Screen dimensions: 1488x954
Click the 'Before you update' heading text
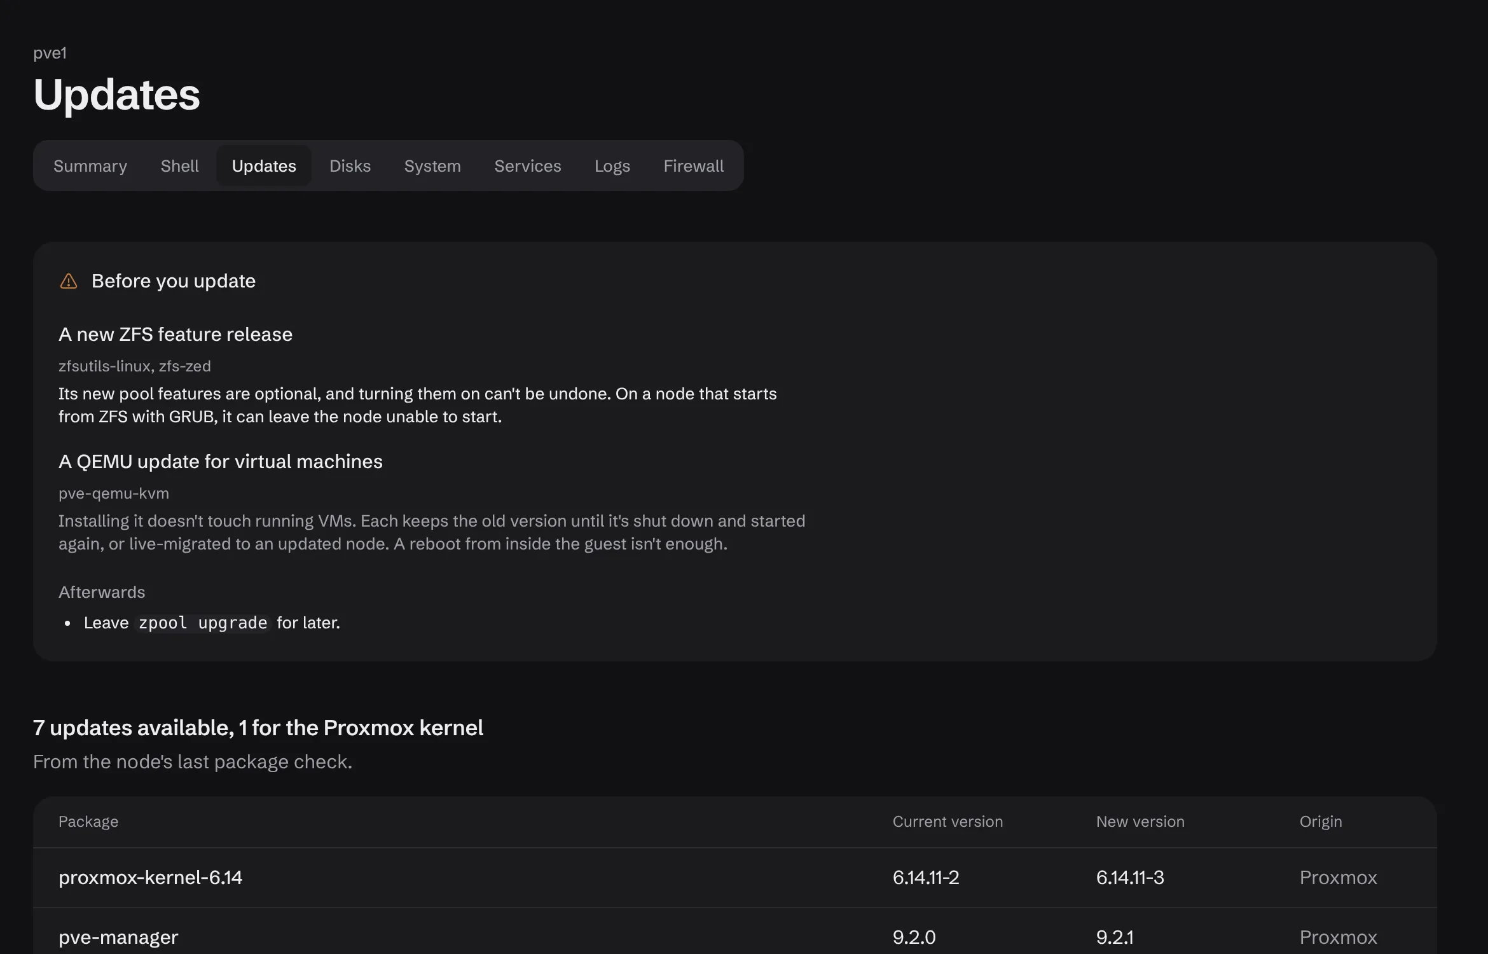coord(174,281)
